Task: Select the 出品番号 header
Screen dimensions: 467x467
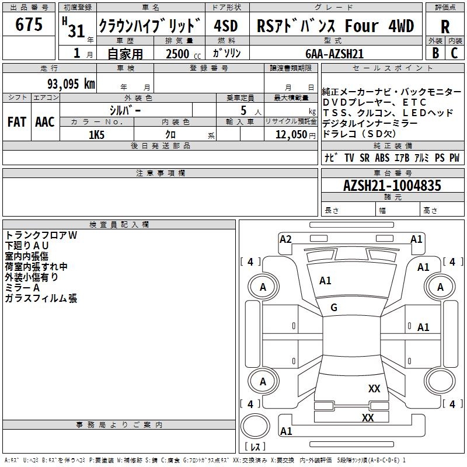Action: (x=29, y=8)
